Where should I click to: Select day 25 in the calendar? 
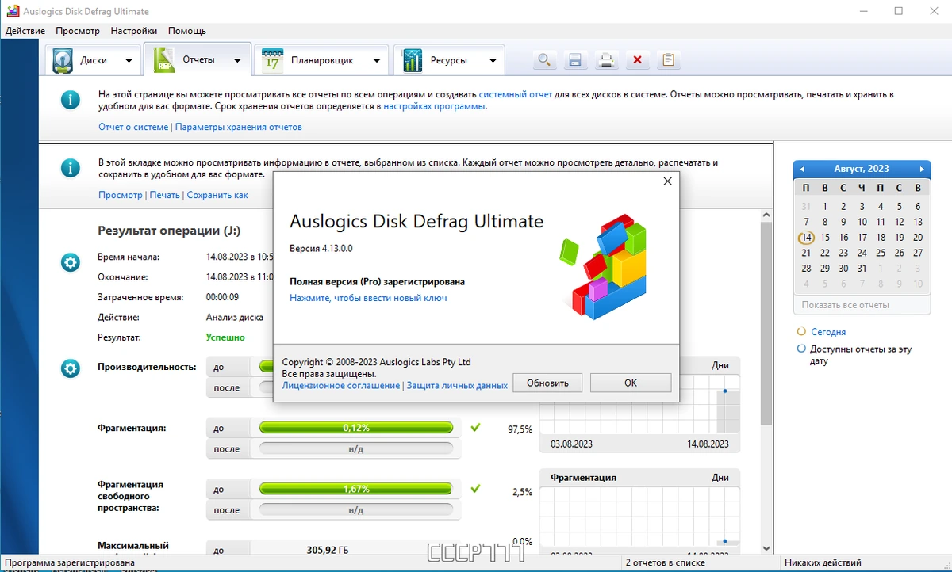point(881,253)
